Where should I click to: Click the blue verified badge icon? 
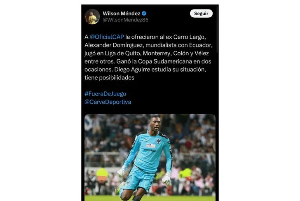pyautogui.click(x=144, y=14)
